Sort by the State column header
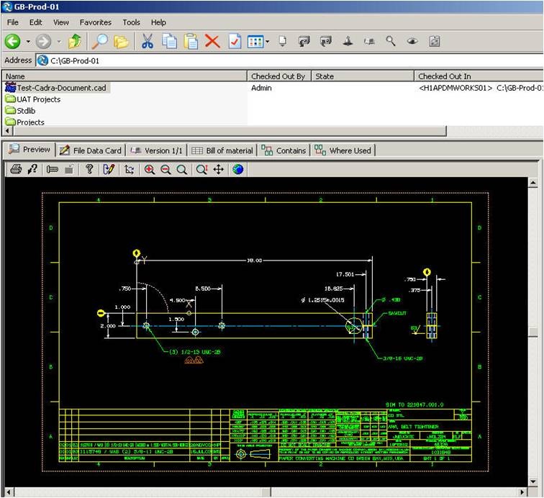 (363, 76)
